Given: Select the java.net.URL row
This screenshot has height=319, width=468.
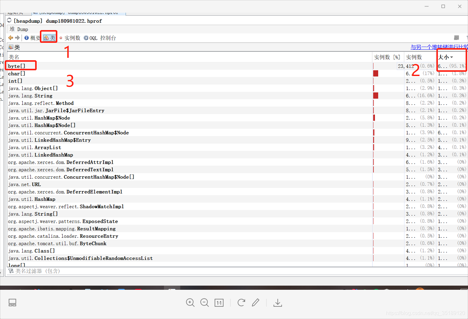Looking at the screenshot, I should pos(237,185).
